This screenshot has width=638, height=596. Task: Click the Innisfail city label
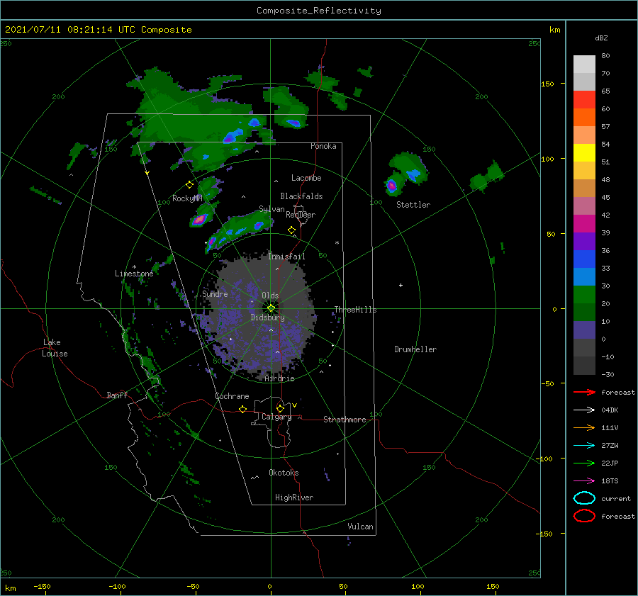[286, 257]
